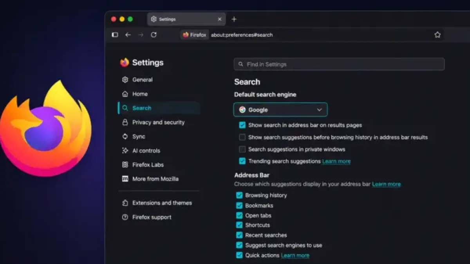Screen dimensions: 470x264
Task: Open Learn more link next to Quick actions
Action: 295,255
